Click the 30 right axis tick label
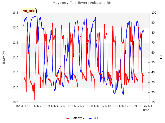Image resolution: width=165 pixels, height=123 pixels. tap(153, 83)
